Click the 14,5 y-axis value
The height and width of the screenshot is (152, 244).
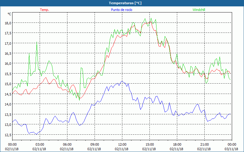click(8, 94)
